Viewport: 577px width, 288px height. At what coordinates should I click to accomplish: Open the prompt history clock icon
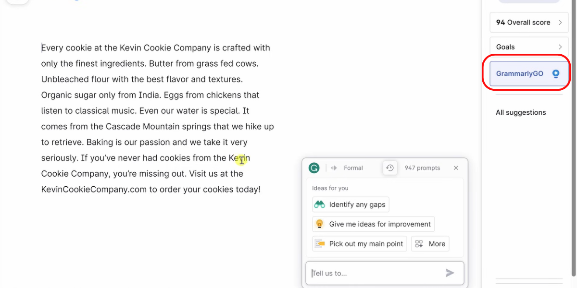point(390,168)
